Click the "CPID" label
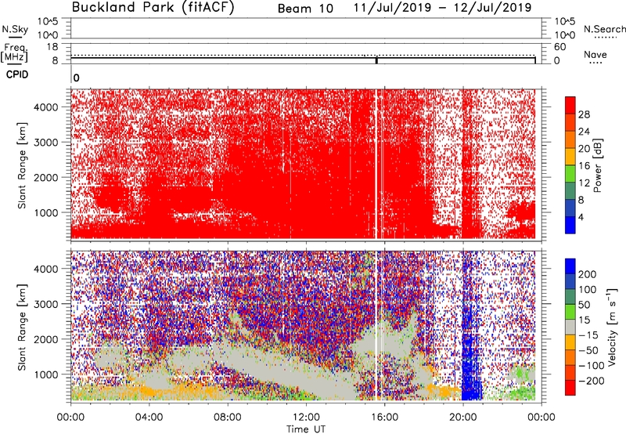The height and width of the screenshot is (434, 626). coord(17,74)
